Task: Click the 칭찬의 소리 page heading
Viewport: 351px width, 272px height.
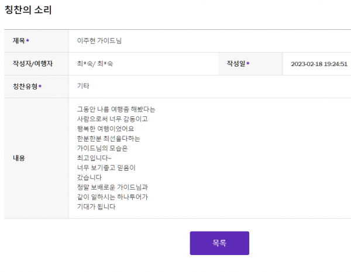Action: point(28,10)
